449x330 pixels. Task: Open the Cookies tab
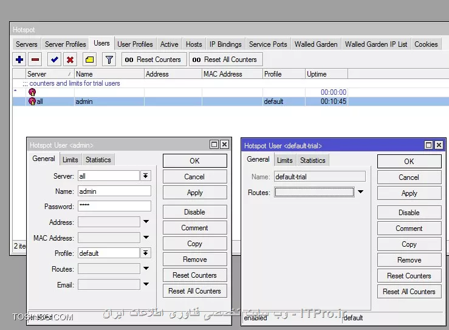(x=426, y=44)
